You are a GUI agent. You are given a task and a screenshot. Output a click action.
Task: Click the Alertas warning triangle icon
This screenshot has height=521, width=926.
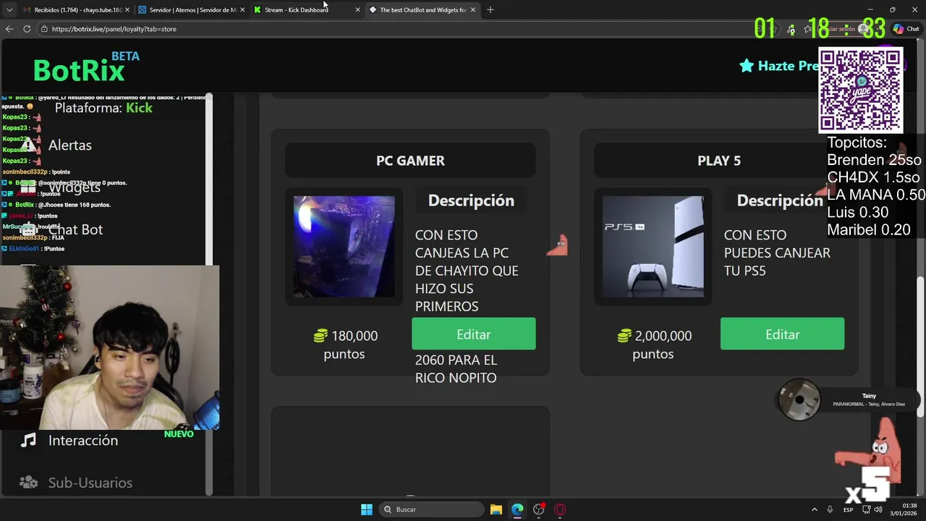[x=28, y=145]
